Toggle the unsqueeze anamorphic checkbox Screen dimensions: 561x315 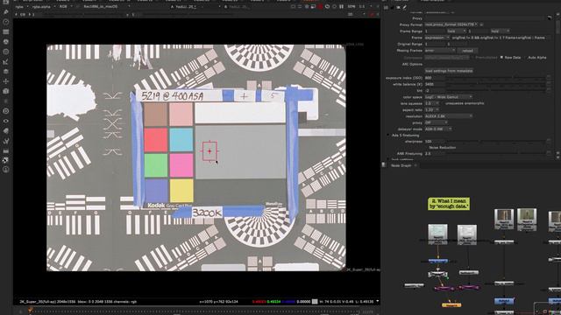tap(443, 103)
